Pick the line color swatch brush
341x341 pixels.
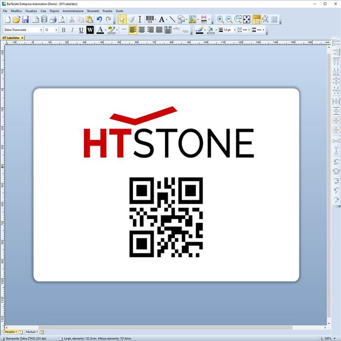click(199, 30)
